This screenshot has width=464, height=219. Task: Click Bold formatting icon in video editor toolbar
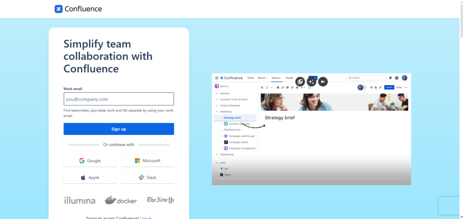click(x=262, y=88)
